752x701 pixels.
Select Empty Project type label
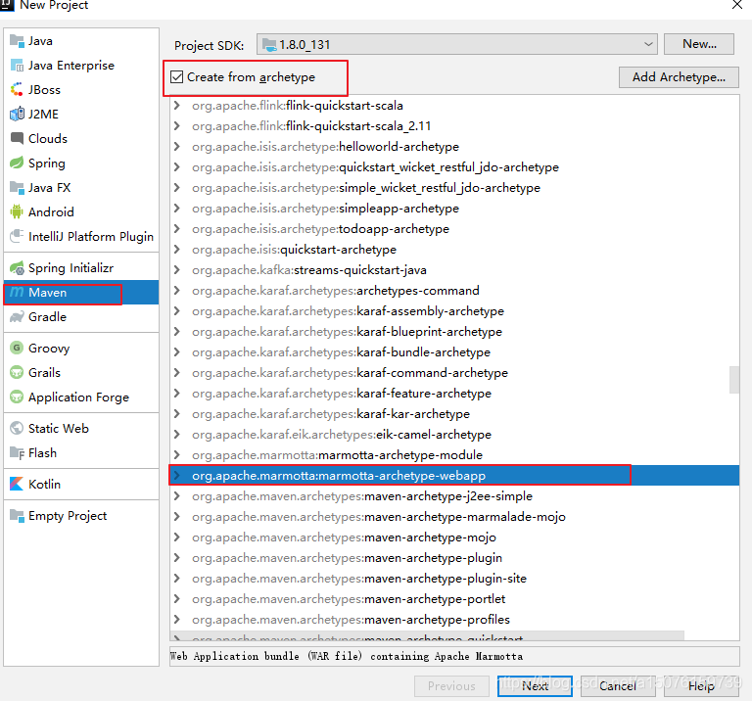(68, 516)
